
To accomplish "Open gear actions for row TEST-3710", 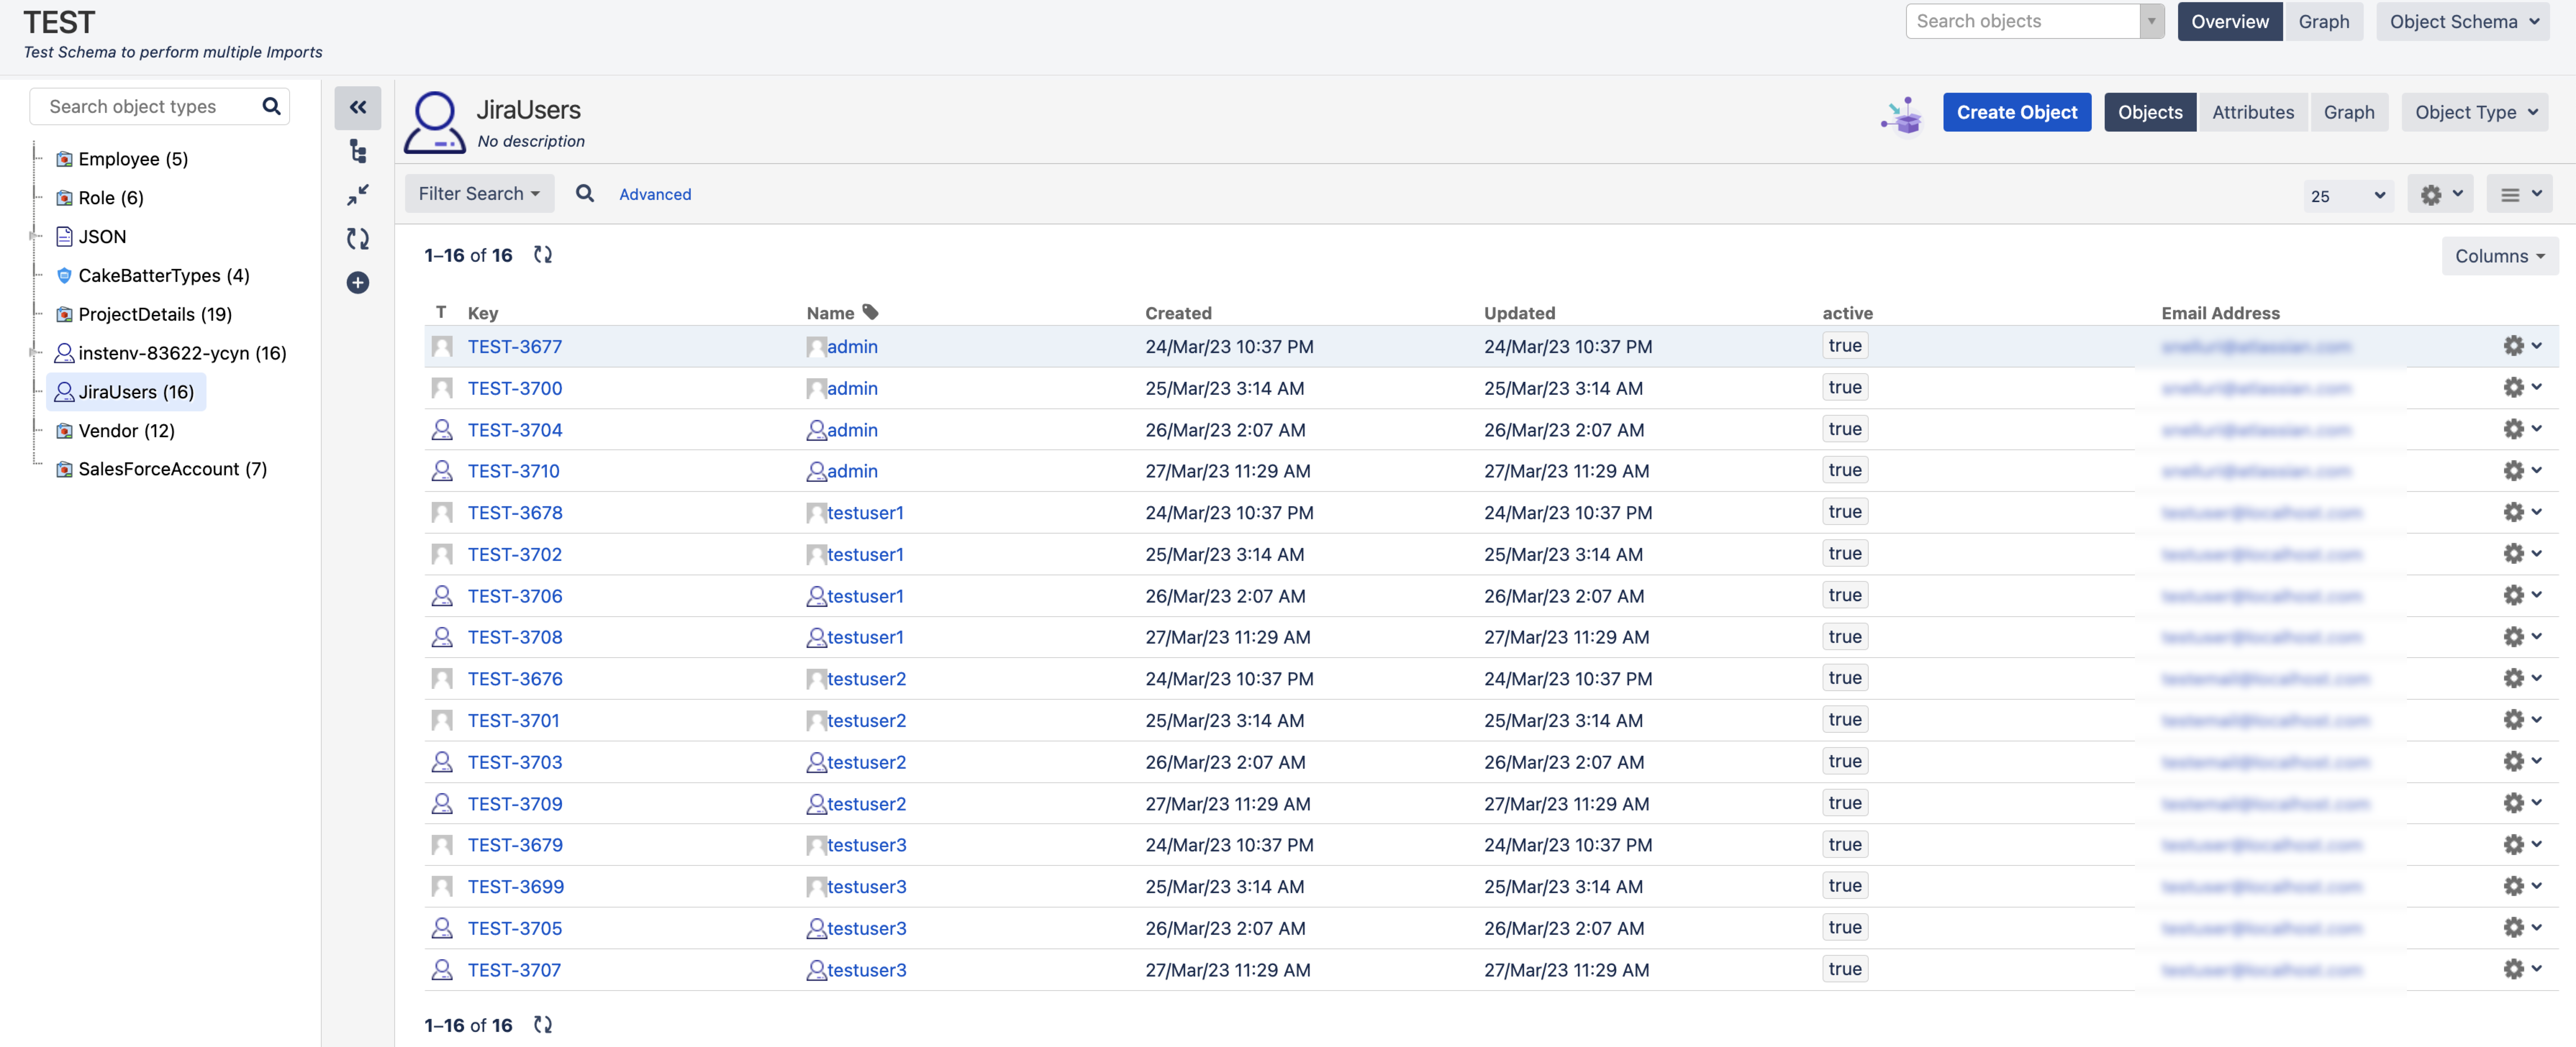I will coord(2522,471).
